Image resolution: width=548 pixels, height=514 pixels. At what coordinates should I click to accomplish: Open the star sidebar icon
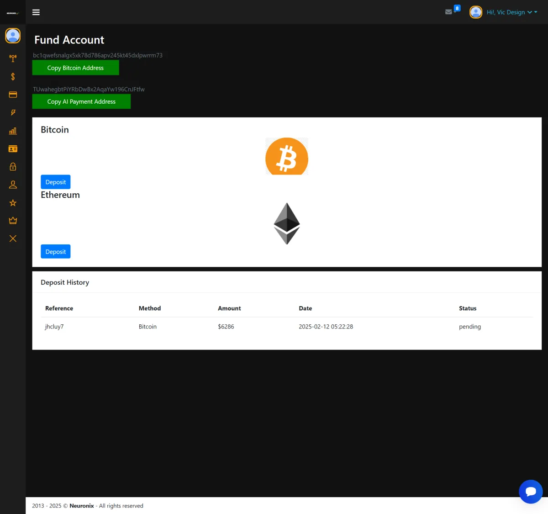13,203
